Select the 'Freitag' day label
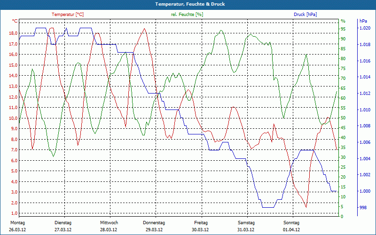The height and width of the screenshot is (235, 376). click(x=201, y=223)
